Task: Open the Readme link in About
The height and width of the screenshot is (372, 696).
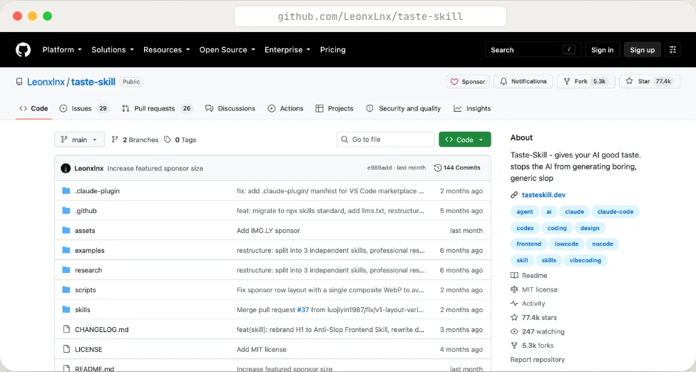Action: (529, 275)
